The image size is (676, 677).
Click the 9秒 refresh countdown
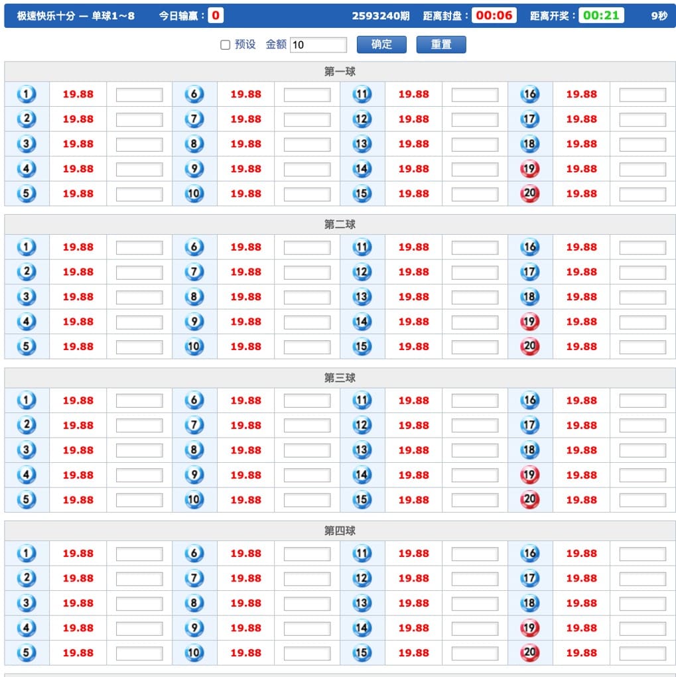tap(659, 16)
